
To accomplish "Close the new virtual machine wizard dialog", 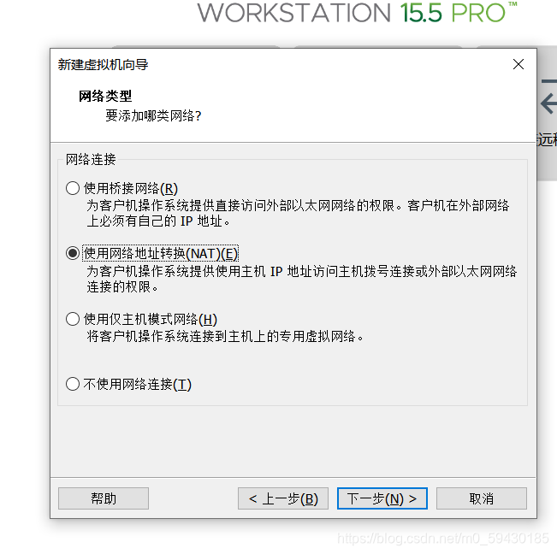I will pos(518,64).
